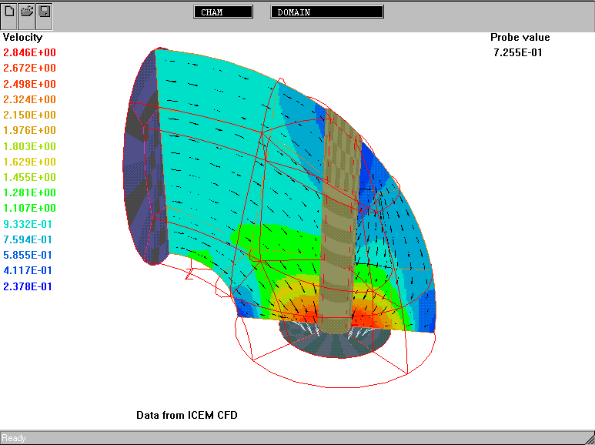Viewport: 595px width, 445px height.
Task: Click the yellow 1.629E+00 legend entry
Action: click(x=30, y=162)
